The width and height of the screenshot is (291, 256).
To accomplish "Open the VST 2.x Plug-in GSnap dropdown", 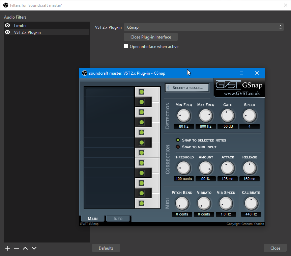I will coord(203,27).
